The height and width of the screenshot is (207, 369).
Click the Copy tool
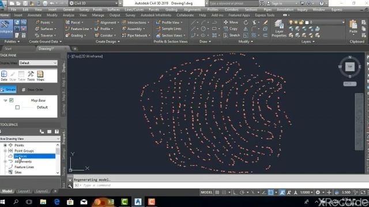231,29
